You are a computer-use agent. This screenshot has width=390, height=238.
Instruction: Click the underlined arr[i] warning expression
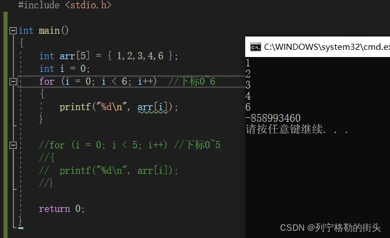click(x=153, y=108)
